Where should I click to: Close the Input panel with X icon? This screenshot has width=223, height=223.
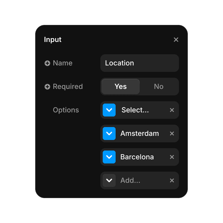[x=176, y=40]
